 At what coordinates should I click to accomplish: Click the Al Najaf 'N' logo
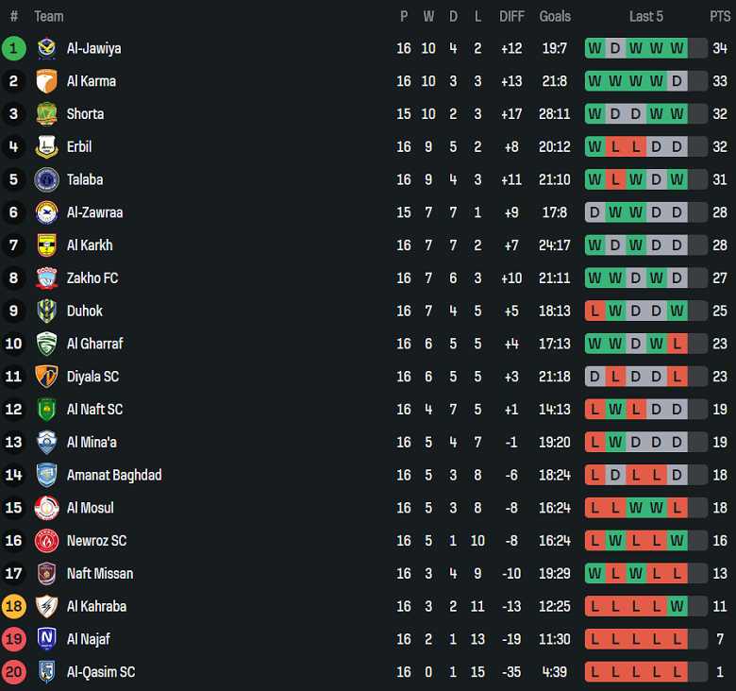pyautogui.click(x=46, y=639)
